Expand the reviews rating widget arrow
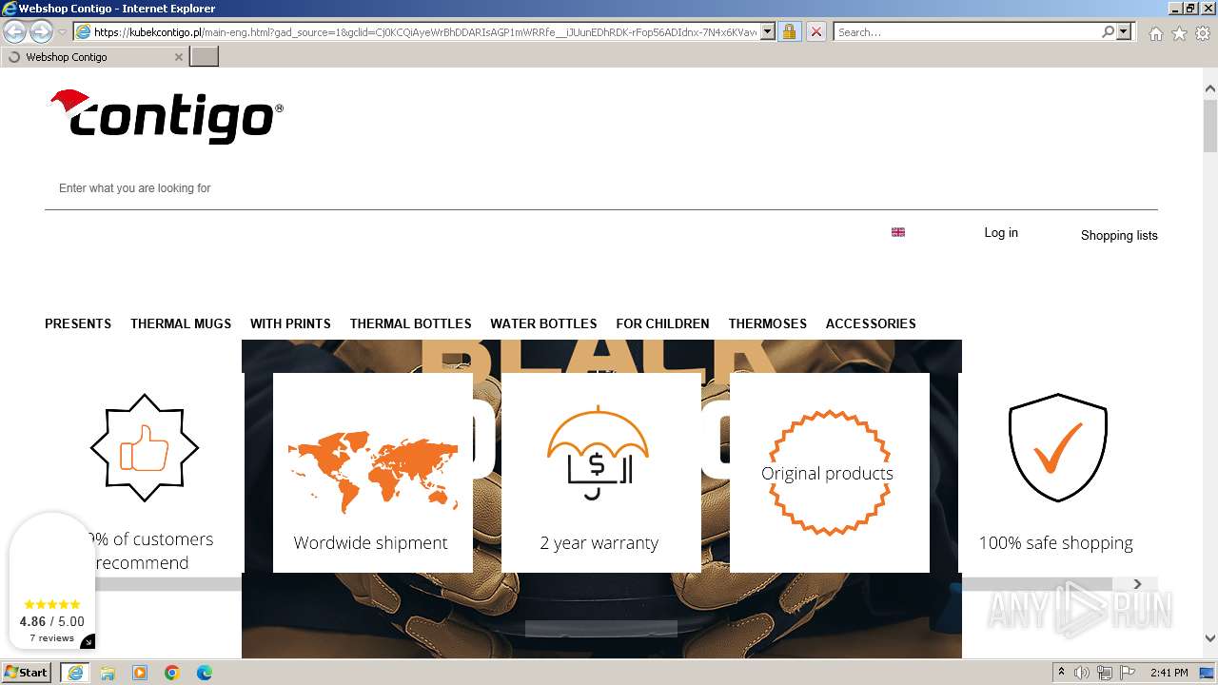This screenshot has height=685, width=1218. 88,642
